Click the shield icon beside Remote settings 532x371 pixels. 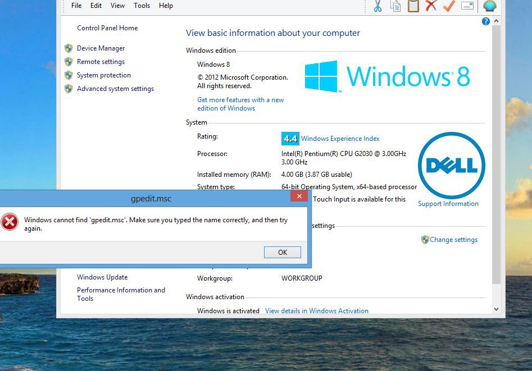click(x=69, y=62)
